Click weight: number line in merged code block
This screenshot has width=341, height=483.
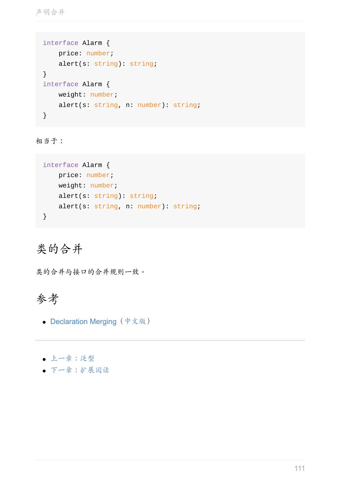point(88,186)
